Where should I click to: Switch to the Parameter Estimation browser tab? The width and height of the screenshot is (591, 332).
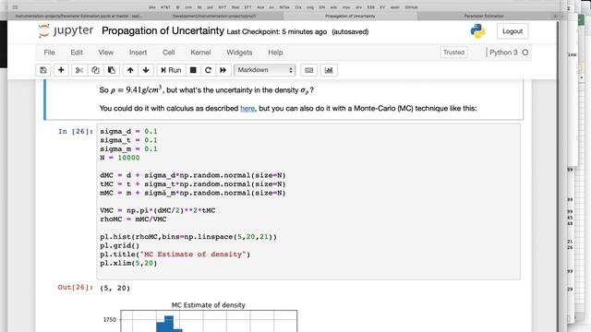(484, 16)
